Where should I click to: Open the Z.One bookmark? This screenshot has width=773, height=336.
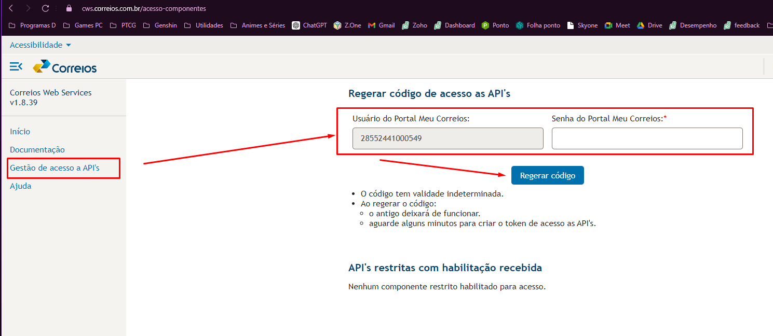pos(347,25)
